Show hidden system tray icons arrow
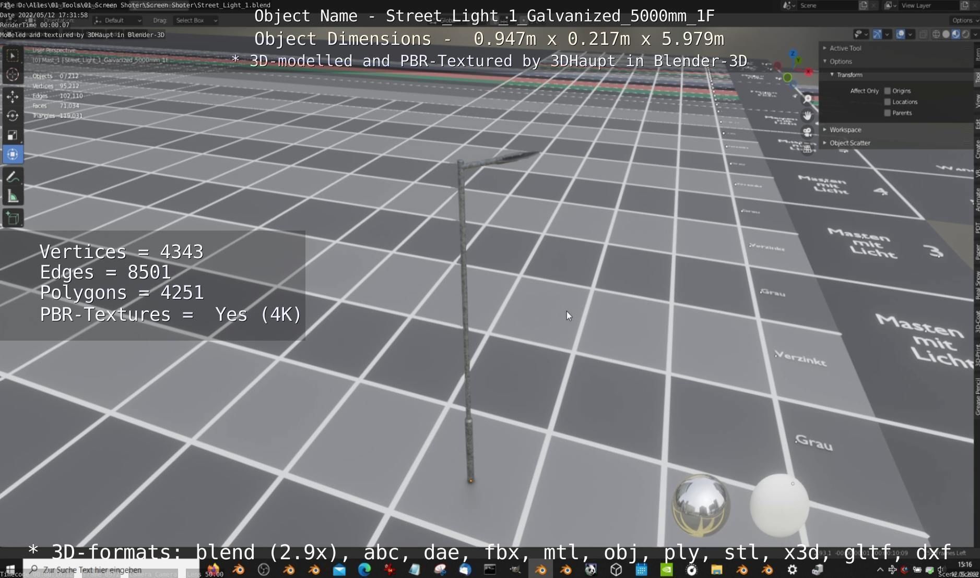Screen dimensions: 980x578 [880, 570]
